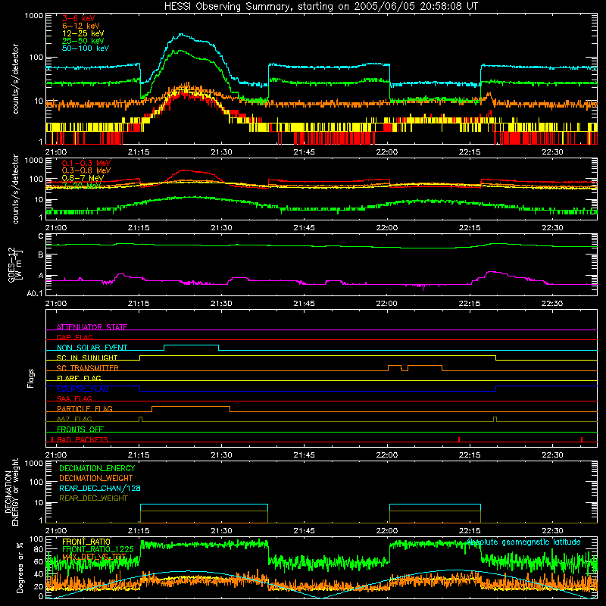Click the FLARE_FLAG label
The width and height of the screenshot is (606, 606).
(x=79, y=378)
